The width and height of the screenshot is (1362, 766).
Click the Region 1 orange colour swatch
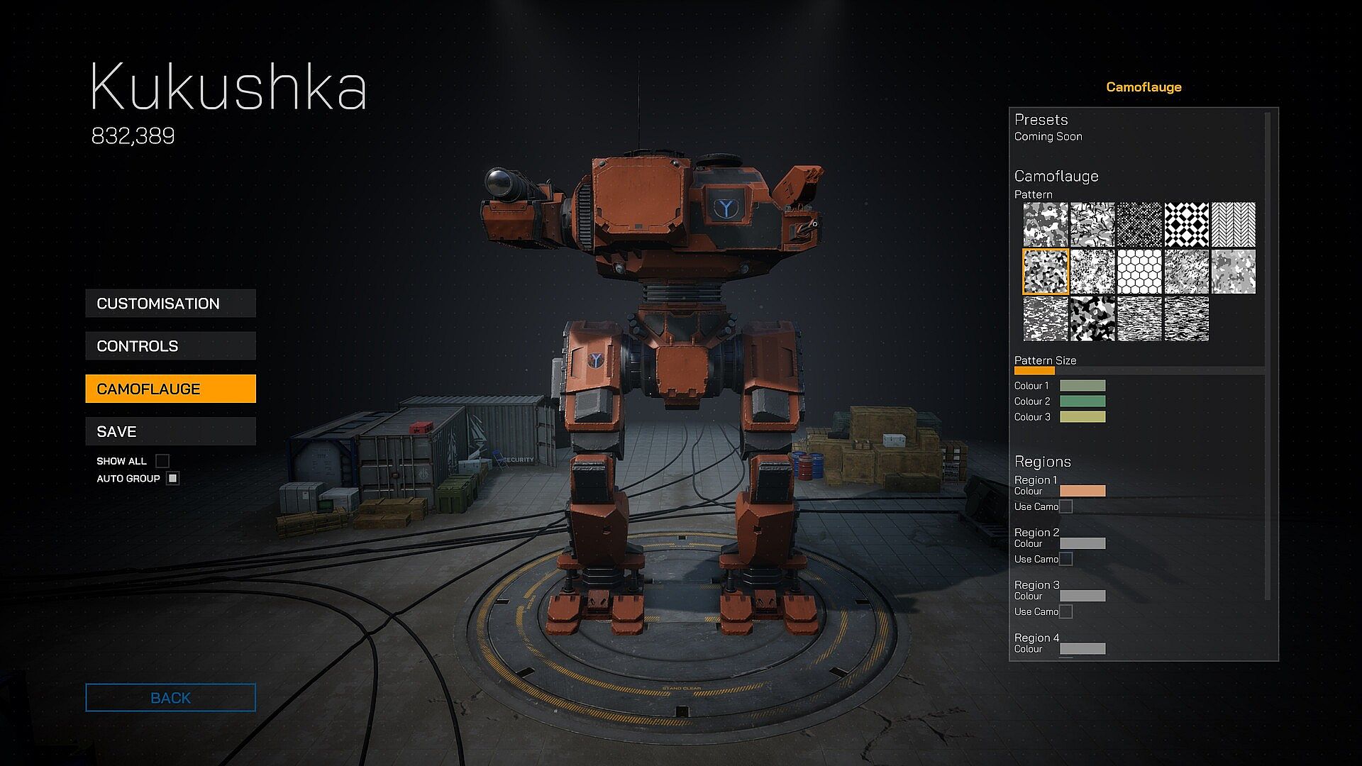pos(1083,491)
